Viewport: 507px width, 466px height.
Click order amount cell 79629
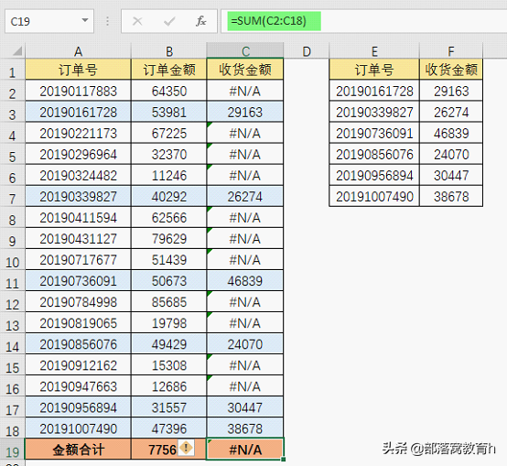169,238
